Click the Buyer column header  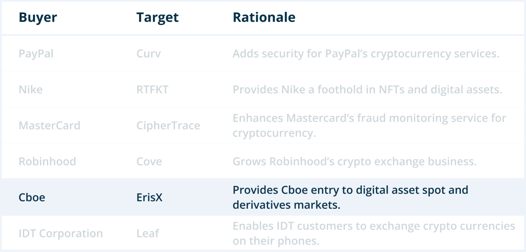pyautogui.click(x=38, y=18)
